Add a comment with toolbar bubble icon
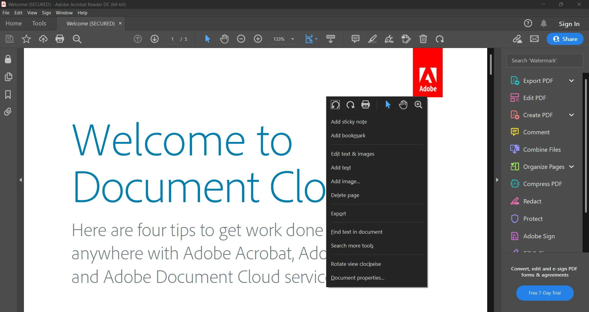The width and height of the screenshot is (589, 312). tap(356, 39)
